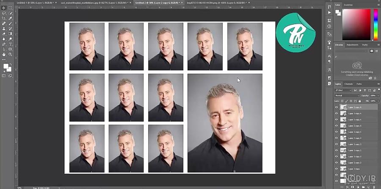This screenshot has width=381, height=189.
Task: Toggle lock all padlock icon
Action: point(359,101)
